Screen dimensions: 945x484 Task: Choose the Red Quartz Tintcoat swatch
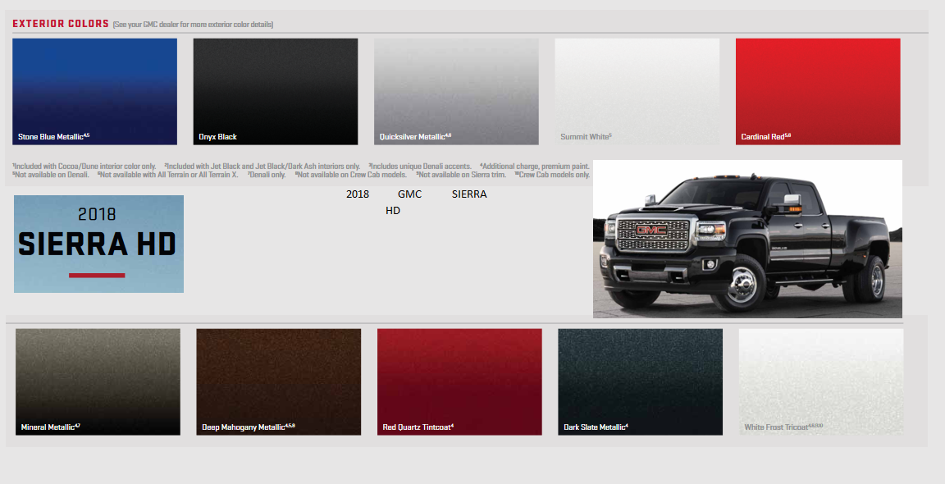(459, 381)
